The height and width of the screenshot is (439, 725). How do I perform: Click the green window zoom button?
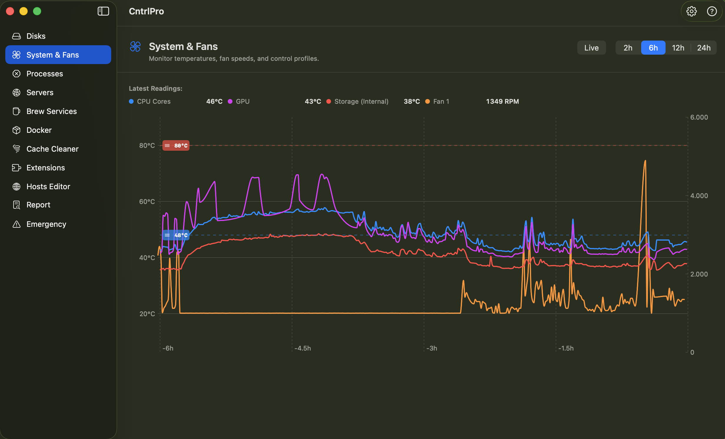tap(37, 11)
